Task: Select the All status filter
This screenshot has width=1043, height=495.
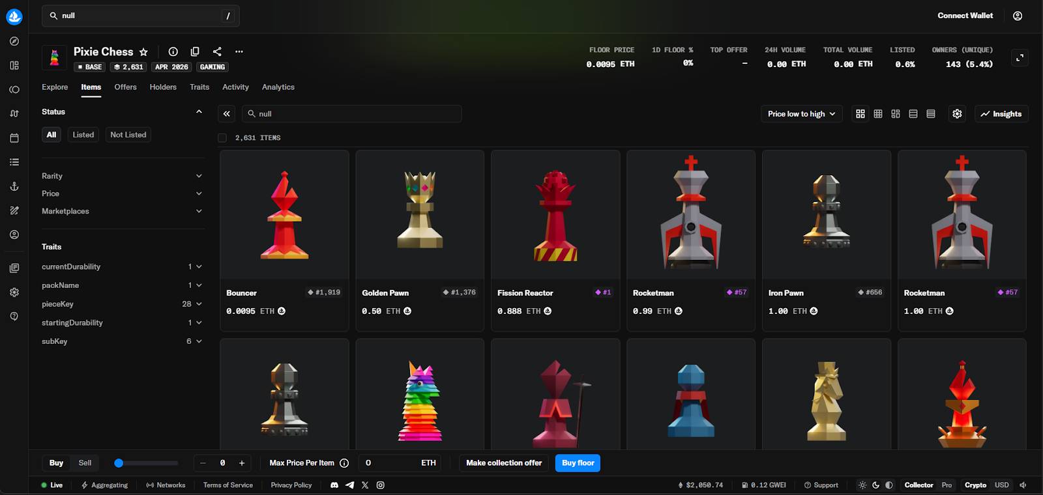Action: [51, 135]
